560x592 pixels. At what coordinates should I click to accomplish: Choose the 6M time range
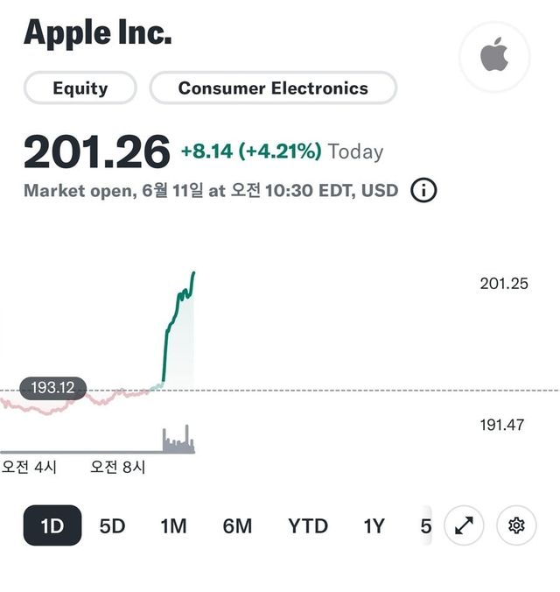point(237,525)
